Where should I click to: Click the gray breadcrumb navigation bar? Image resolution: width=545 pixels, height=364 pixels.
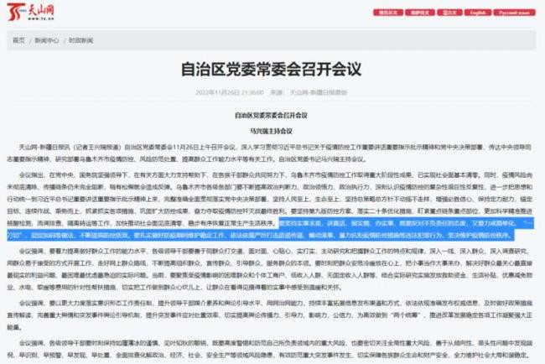[x=271, y=40]
